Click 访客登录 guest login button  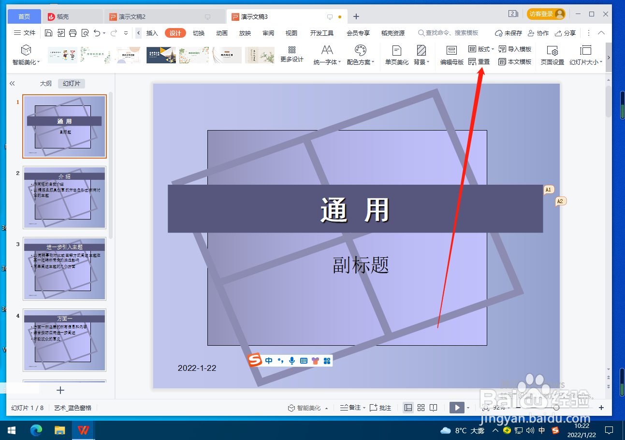pos(546,14)
